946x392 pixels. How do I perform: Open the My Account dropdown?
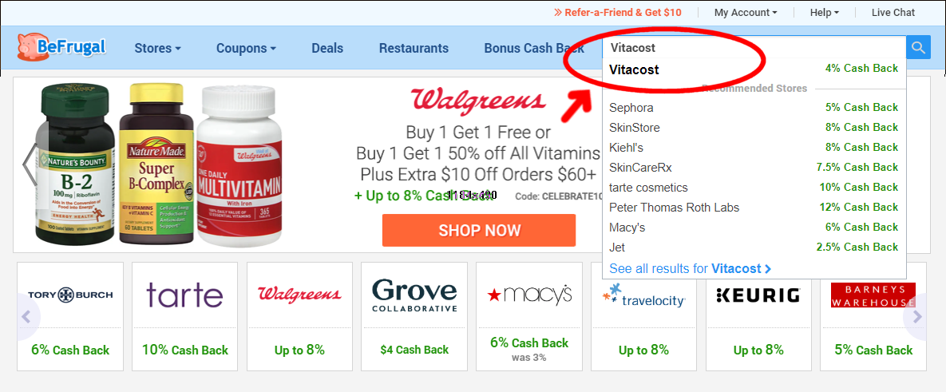click(x=746, y=12)
